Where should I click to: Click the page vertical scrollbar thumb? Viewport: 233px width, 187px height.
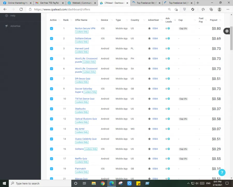[231, 38]
